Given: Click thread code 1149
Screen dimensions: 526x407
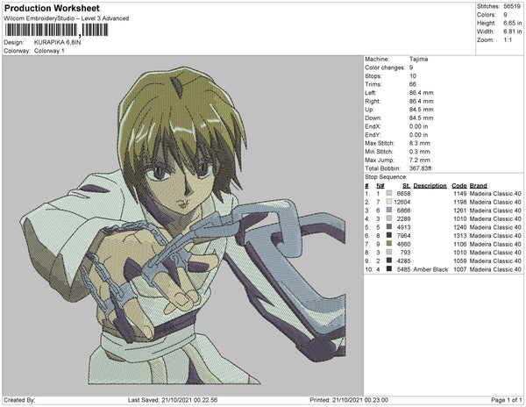Looking at the screenshot, I should click(460, 194).
